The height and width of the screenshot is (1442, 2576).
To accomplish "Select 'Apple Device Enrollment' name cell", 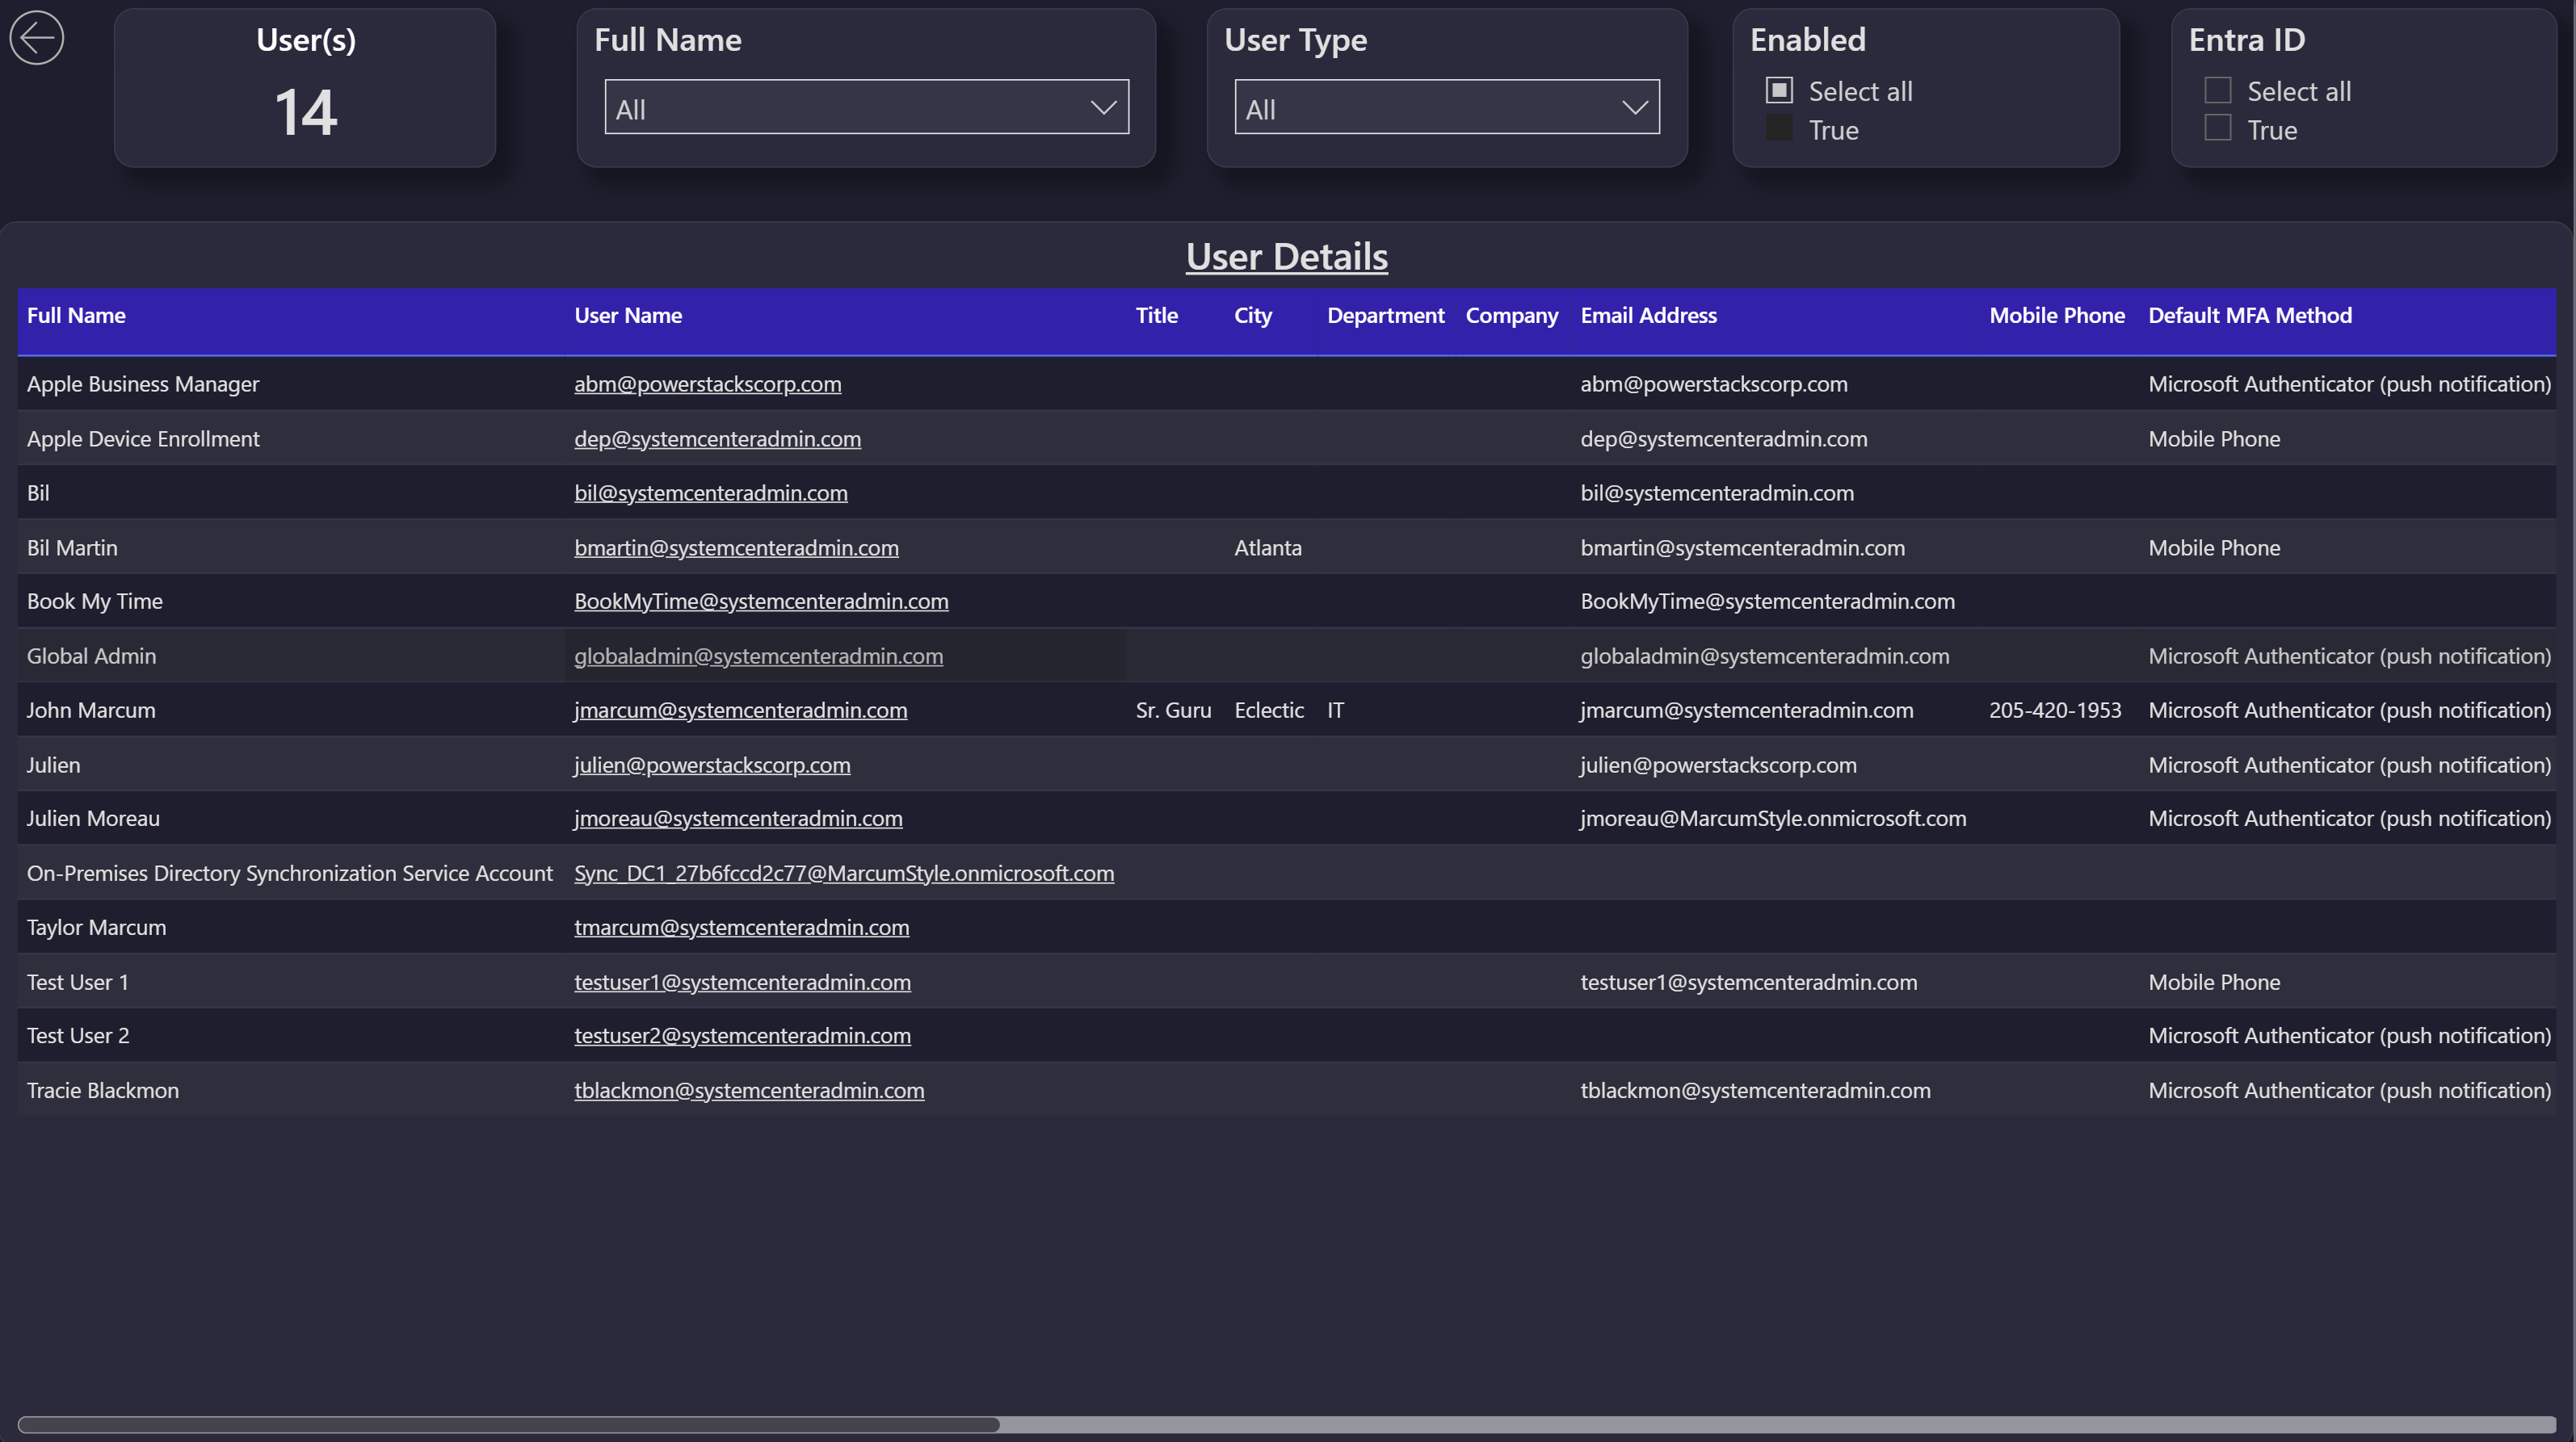I will [143, 438].
